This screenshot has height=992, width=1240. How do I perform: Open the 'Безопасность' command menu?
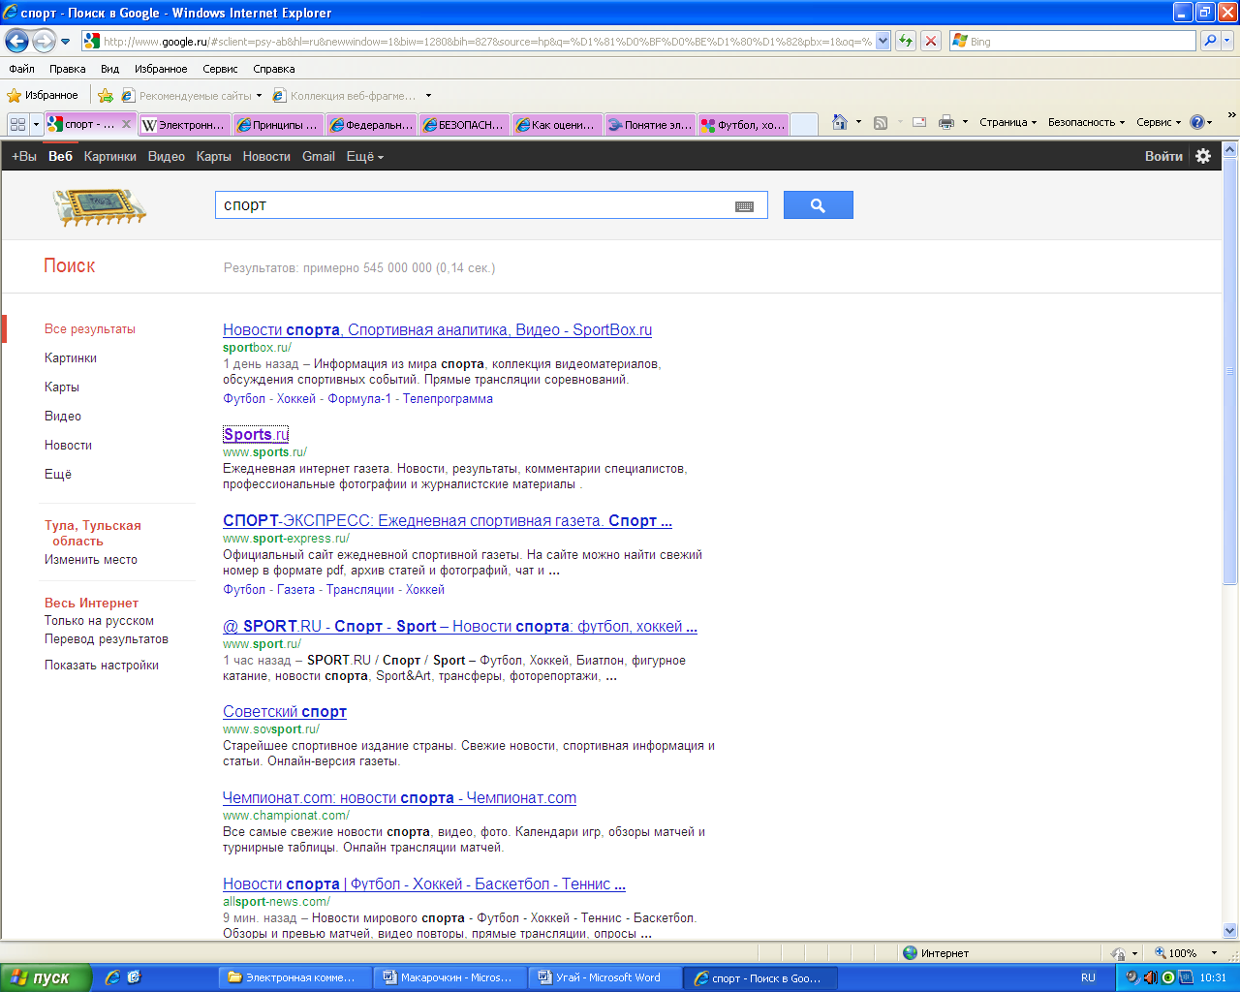pyautogui.click(x=1086, y=122)
